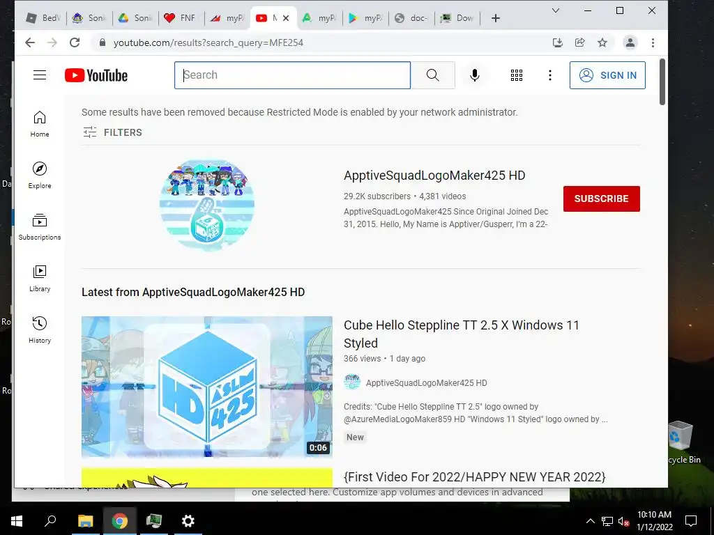Switch to the second Soni Drive tab

point(135,18)
